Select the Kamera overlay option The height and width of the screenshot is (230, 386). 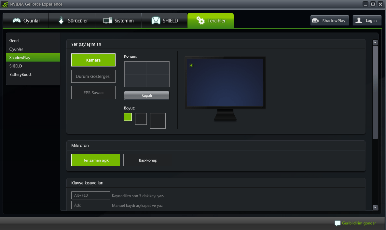(93, 60)
